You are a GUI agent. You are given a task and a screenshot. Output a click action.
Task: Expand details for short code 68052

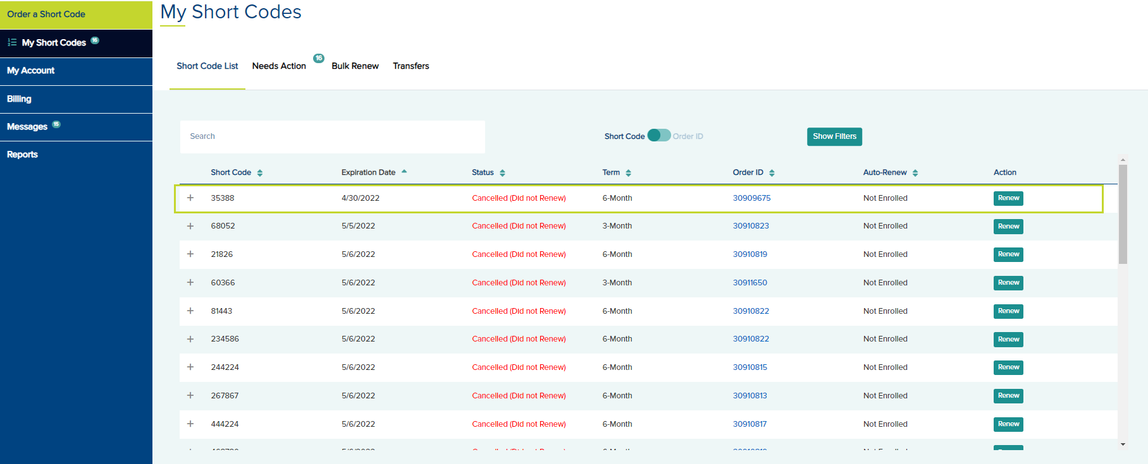190,226
